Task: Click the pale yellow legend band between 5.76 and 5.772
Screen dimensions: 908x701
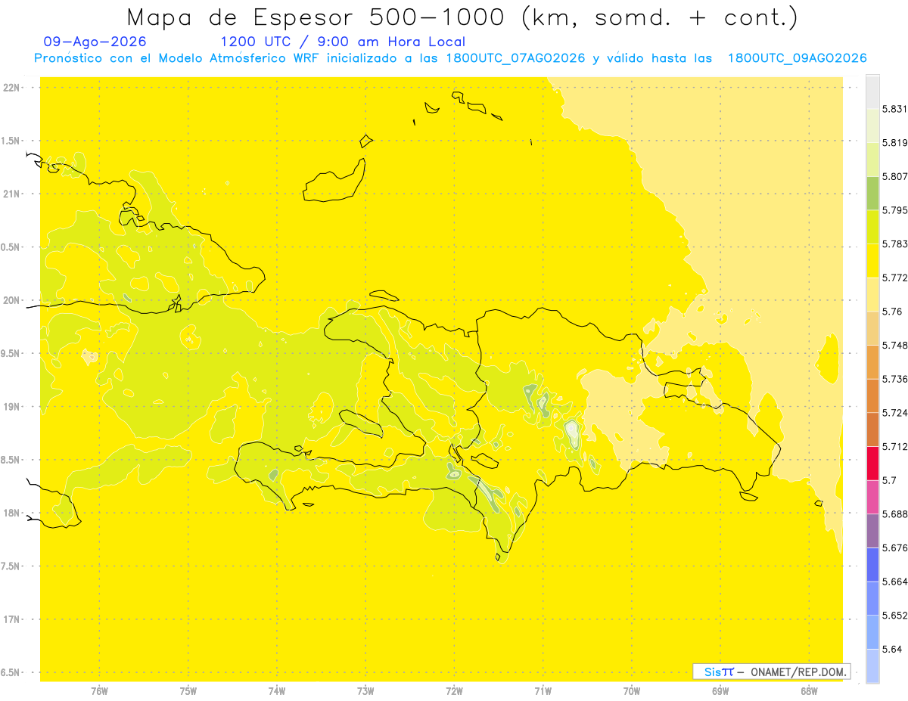Action: (872, 294)
